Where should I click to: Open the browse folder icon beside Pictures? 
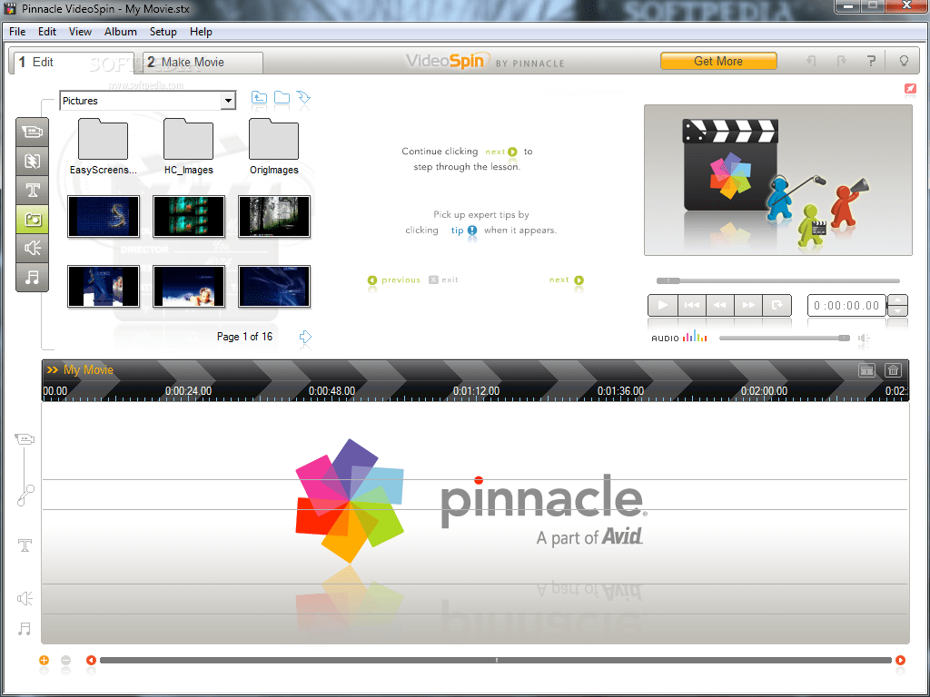tap(282, 96)
